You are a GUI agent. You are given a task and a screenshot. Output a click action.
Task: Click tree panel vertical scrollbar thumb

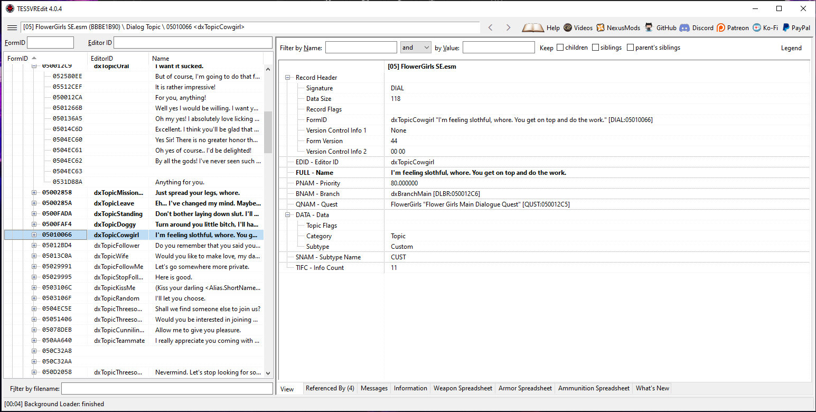pos(268,132)
